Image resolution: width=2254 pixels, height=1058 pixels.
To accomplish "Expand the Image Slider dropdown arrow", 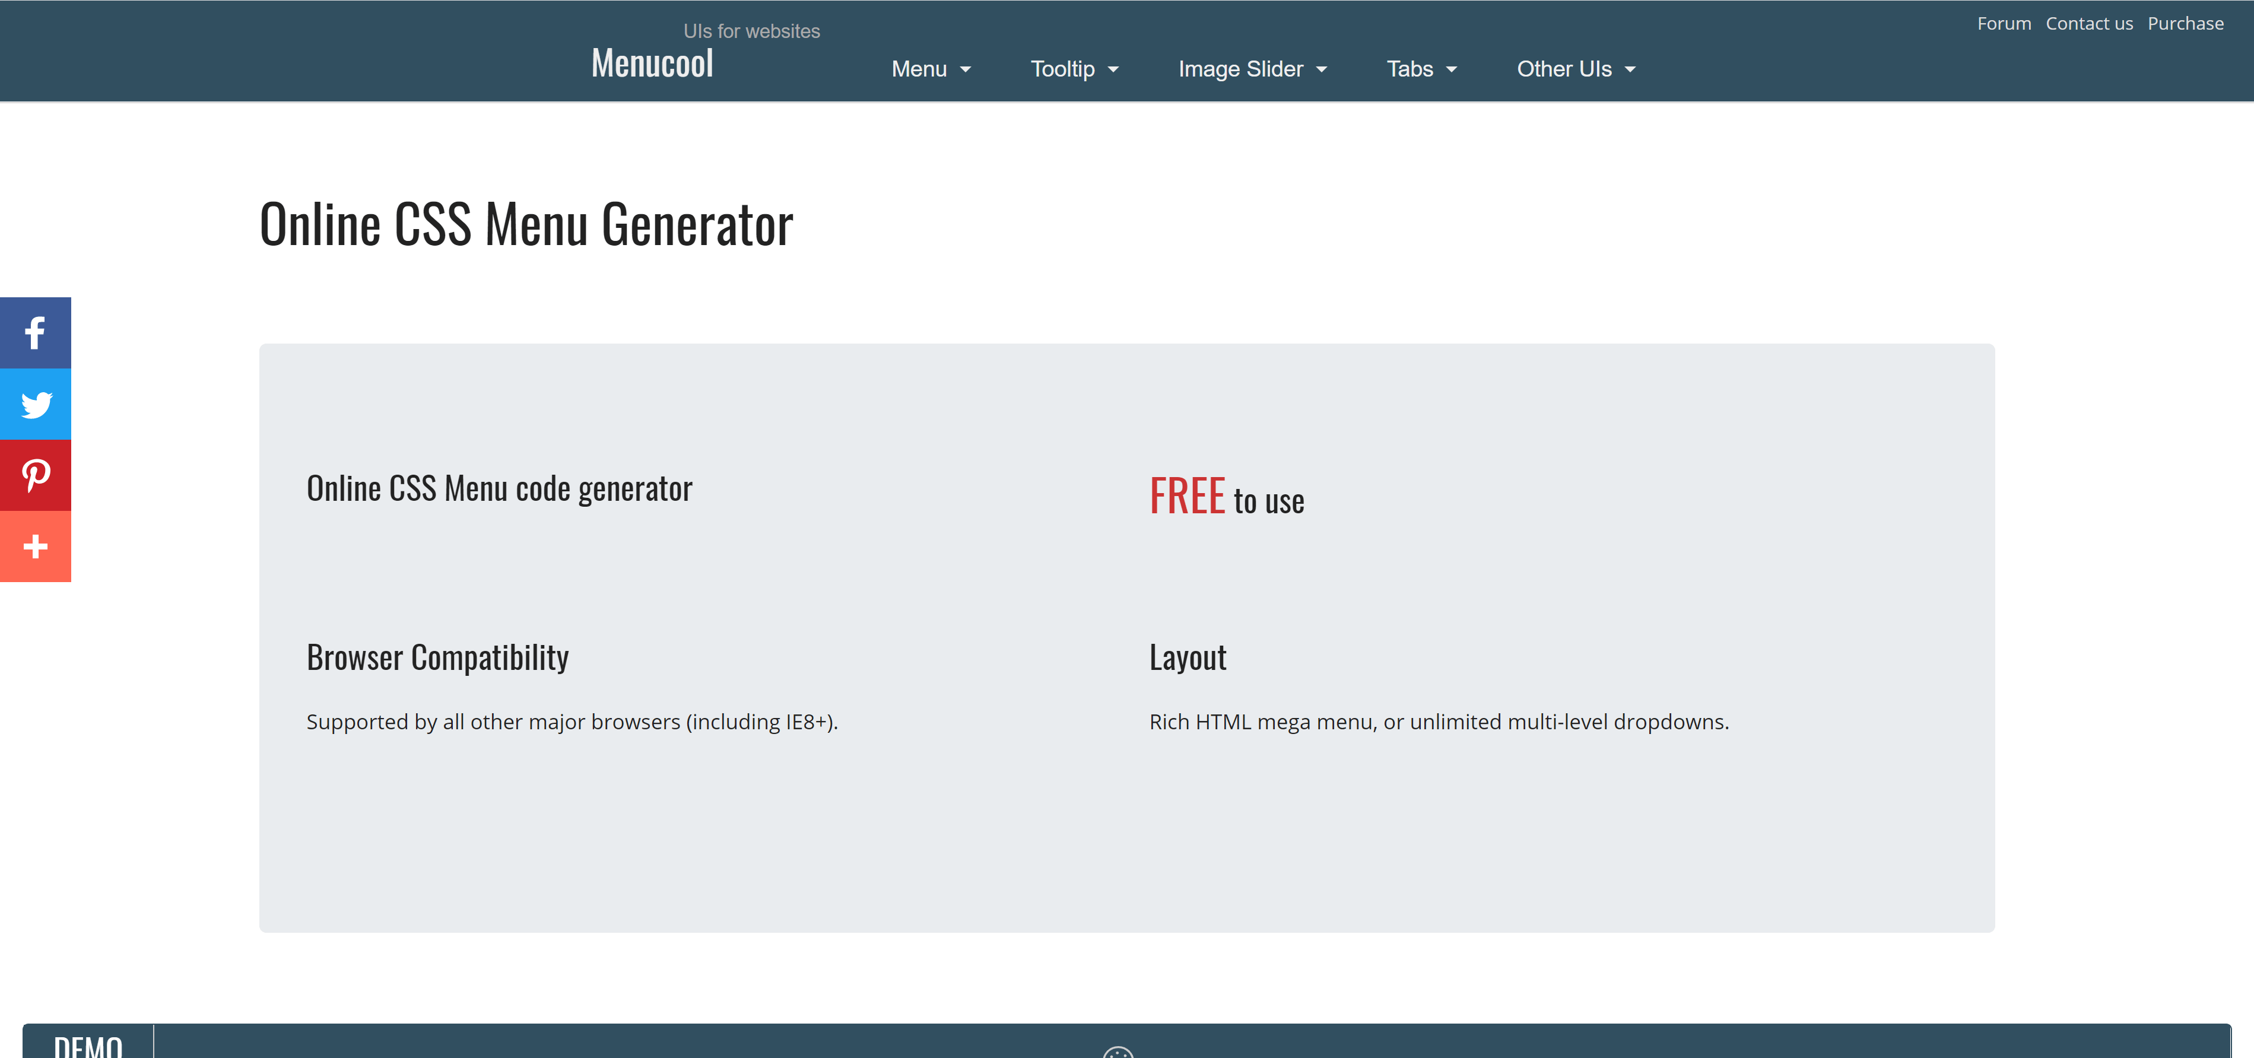I will 1321,70.
